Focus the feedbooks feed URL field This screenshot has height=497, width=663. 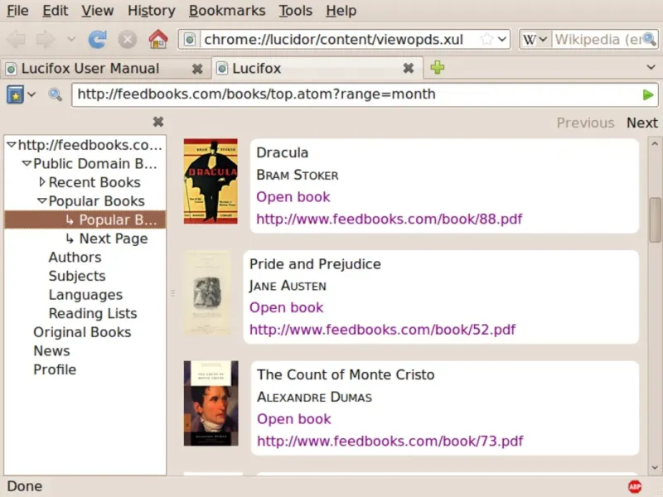(356, 94)
